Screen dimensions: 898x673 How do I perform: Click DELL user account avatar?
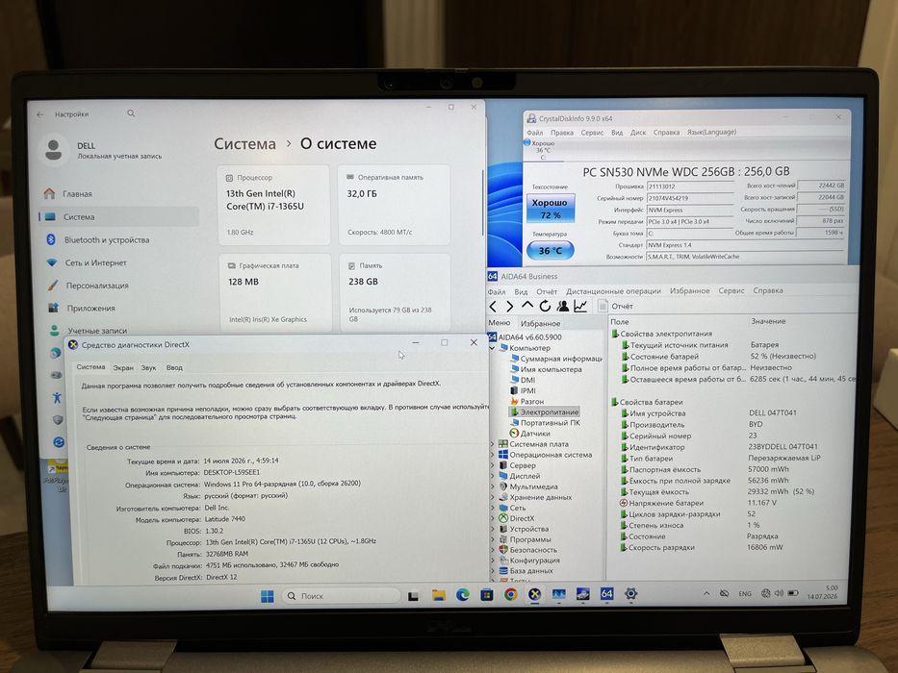[x=53, y=150]
